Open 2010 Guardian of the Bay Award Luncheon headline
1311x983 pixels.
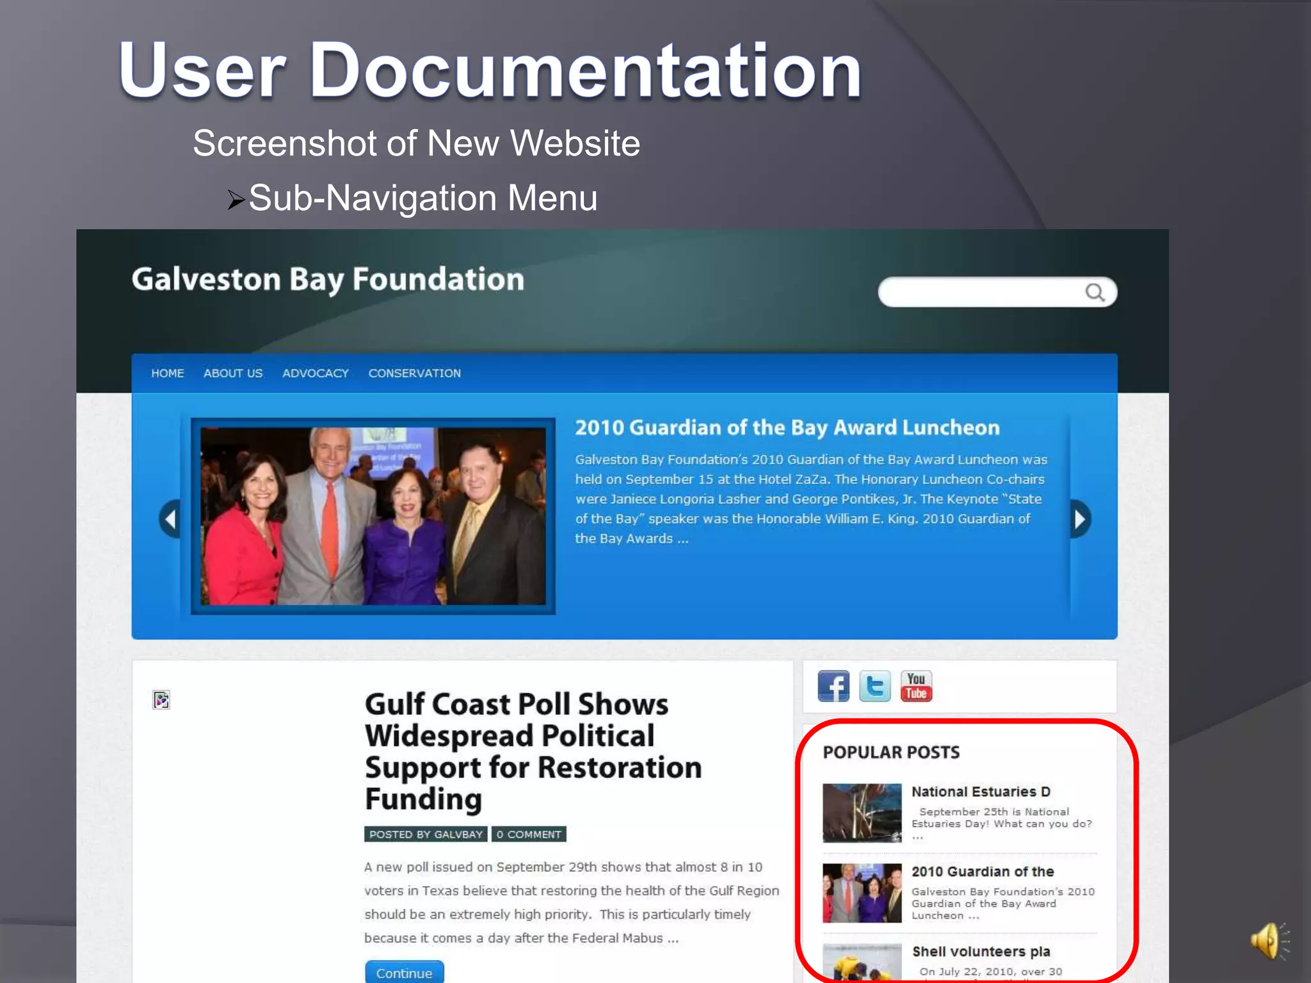coord(787,428)
